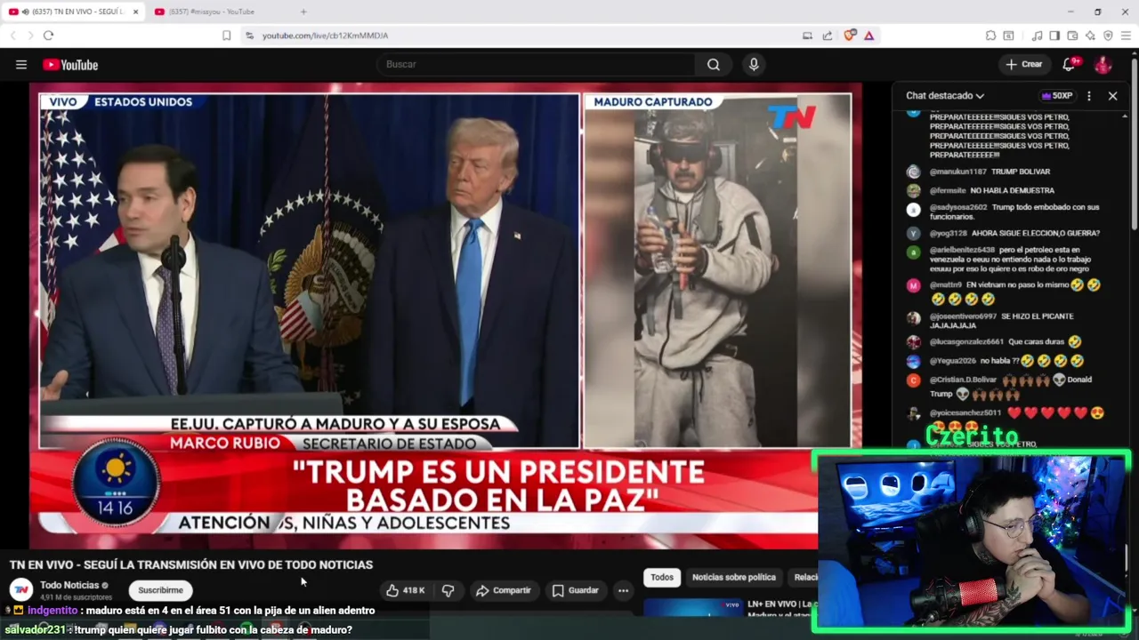1139x640 pixels.
Task: Click inside the live video player
Action: [x=445, y=316]
